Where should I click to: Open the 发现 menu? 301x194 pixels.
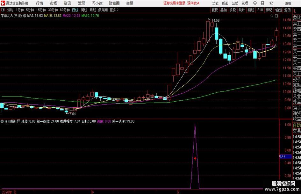[82, 3]
